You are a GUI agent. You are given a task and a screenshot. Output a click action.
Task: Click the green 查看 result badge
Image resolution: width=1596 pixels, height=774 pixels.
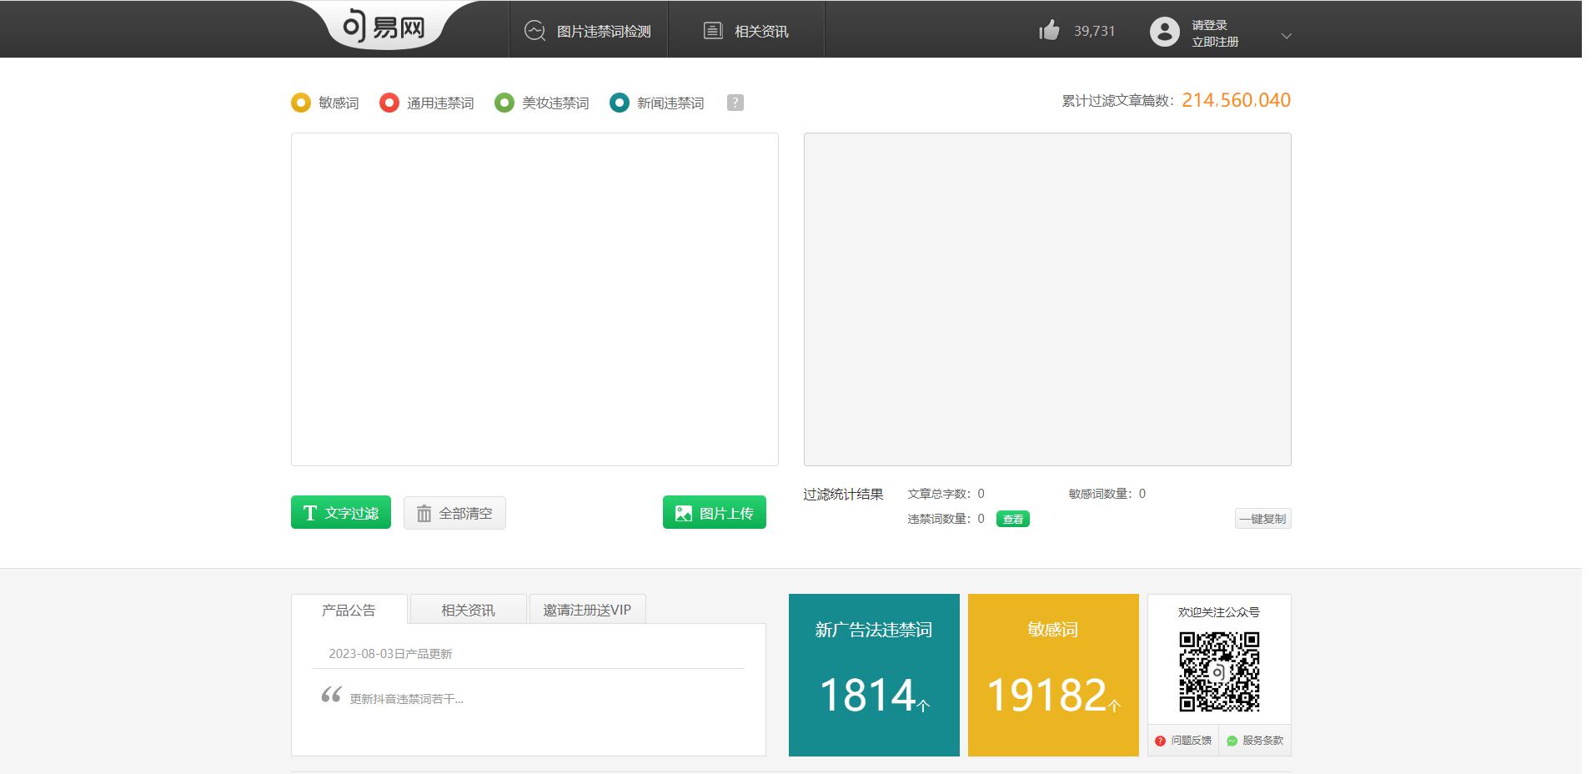point(1011,518)
